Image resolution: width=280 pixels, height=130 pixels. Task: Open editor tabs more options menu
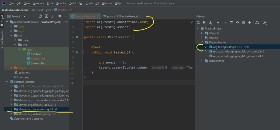[x=192, y=16]
